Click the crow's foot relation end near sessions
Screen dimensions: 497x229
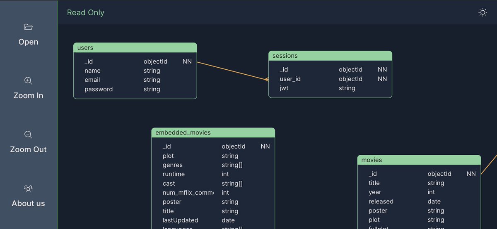click(x=267, y=79)
